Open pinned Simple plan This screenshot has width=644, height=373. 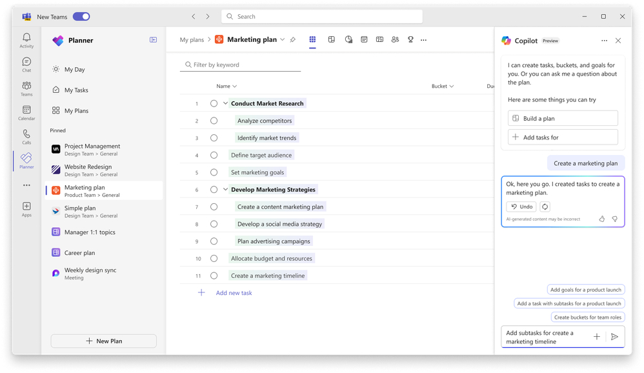103,212
